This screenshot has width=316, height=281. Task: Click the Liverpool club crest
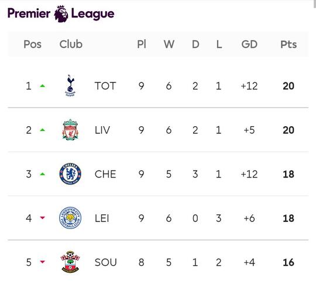[x=70, y=130]
